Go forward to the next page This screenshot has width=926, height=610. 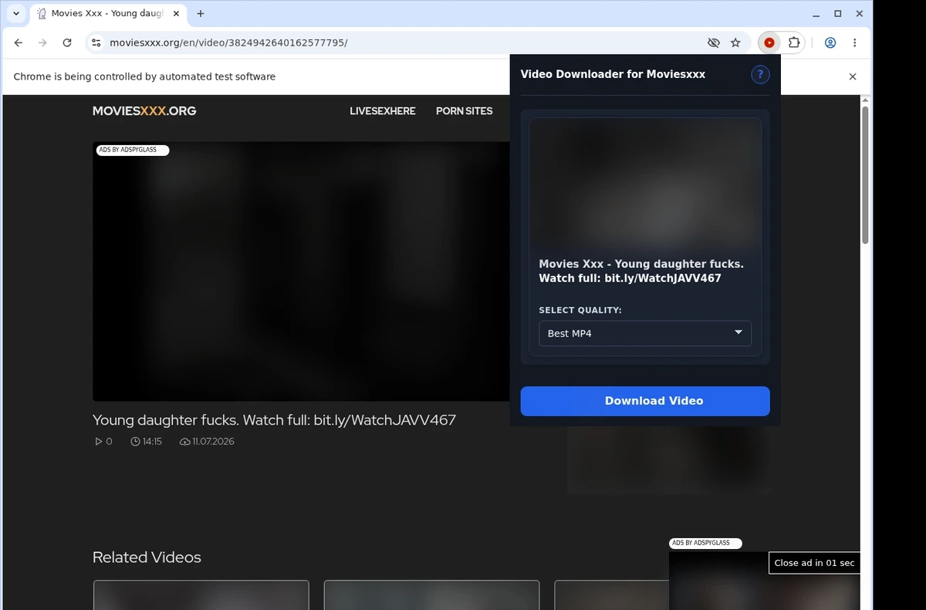42,42
